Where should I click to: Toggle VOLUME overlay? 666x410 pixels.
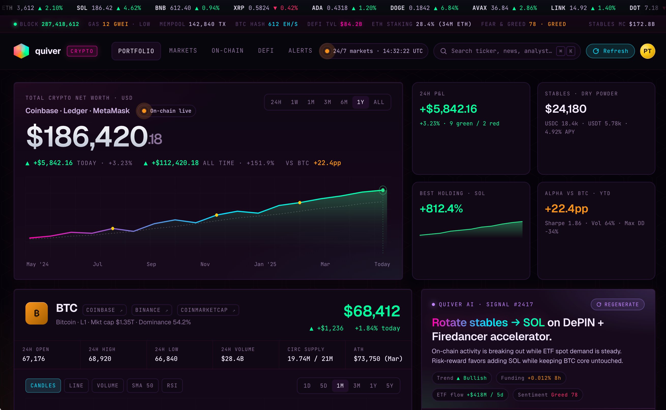tap(108, 386)
